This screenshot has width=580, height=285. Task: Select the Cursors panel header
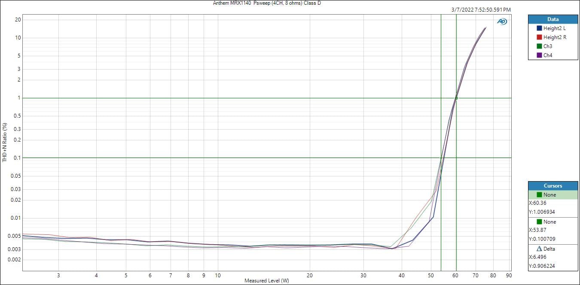click(553, 186)
